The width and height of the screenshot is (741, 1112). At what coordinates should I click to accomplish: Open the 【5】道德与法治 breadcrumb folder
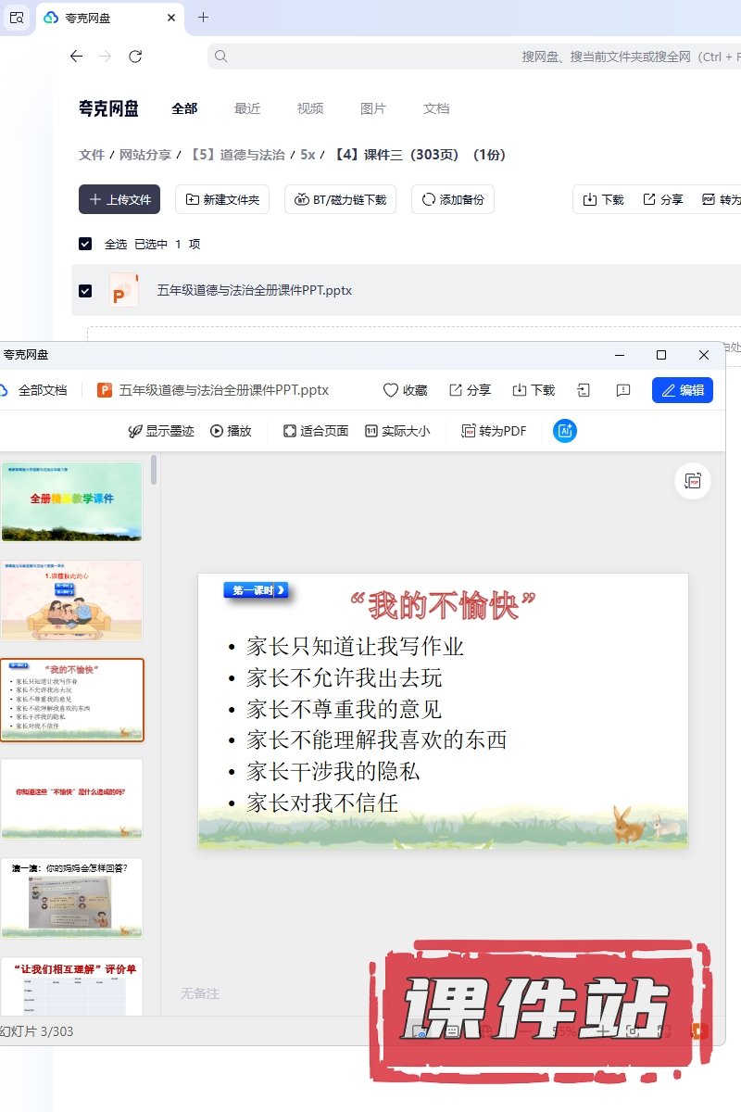coord(237,155)
